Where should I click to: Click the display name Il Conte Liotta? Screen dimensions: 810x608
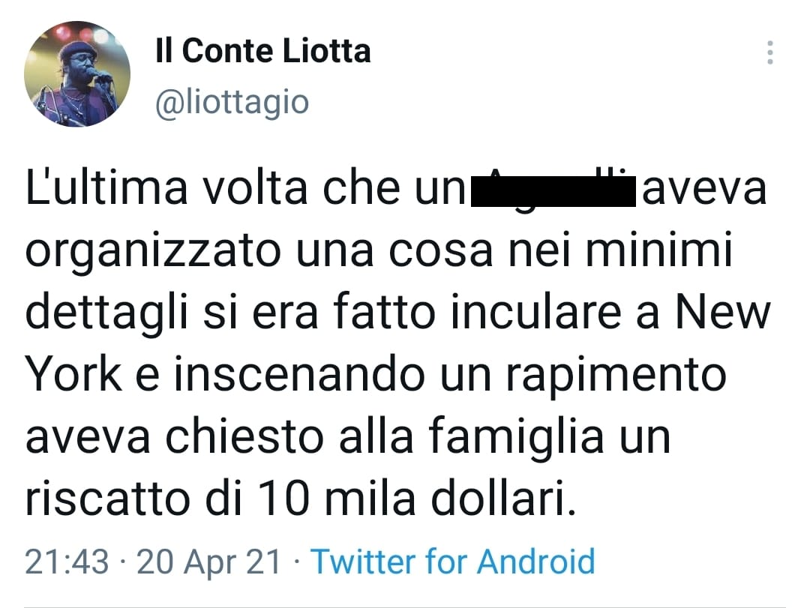263,51
